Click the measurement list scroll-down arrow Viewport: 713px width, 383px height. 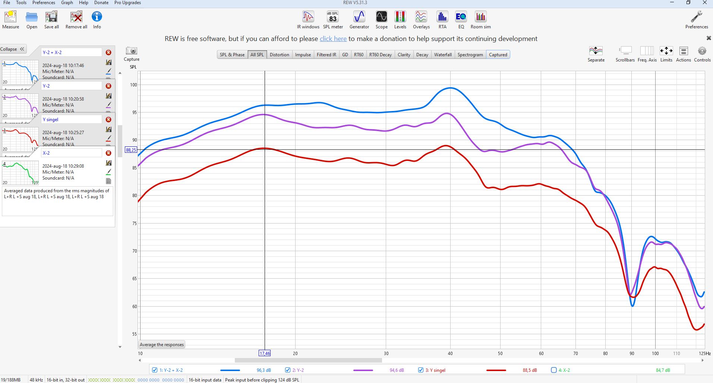(x=120, y=347)
